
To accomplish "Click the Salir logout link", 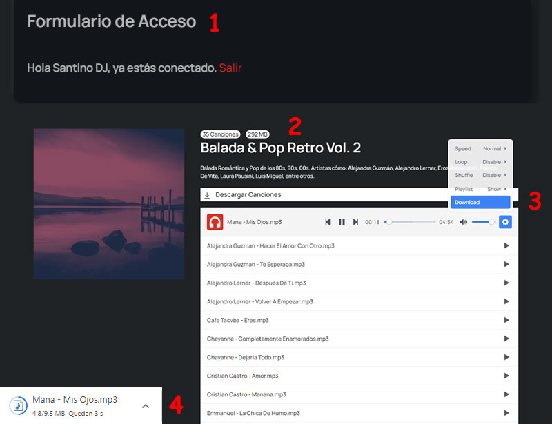I will 230,68.
